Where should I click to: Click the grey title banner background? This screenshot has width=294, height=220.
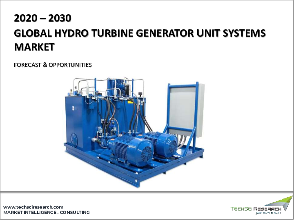[245, 61]
